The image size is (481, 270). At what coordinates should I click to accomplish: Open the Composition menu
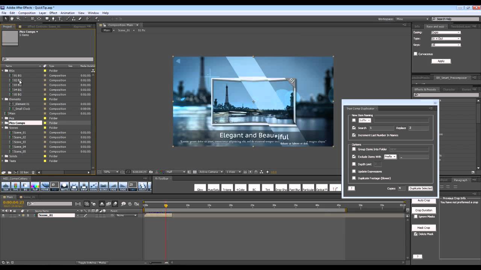[x=27, y=13]
